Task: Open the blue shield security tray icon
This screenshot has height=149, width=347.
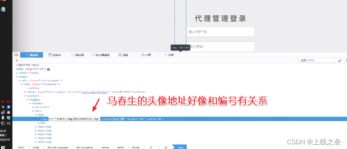Action: tap(9, 118)
